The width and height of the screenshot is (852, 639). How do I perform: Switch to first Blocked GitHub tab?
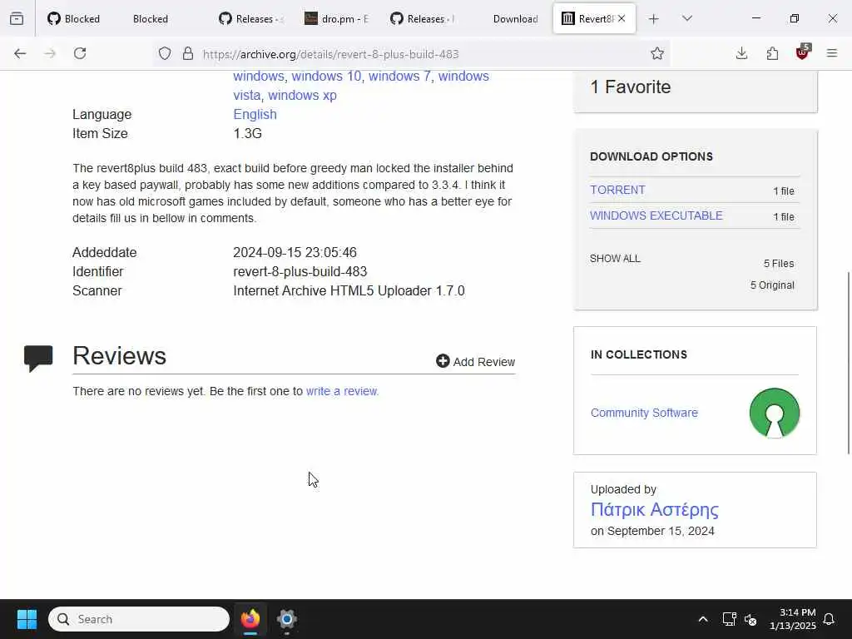[x=74, y=18]
